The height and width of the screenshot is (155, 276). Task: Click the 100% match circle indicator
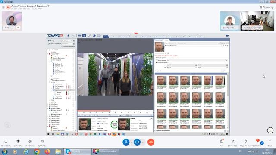[115, 124]
